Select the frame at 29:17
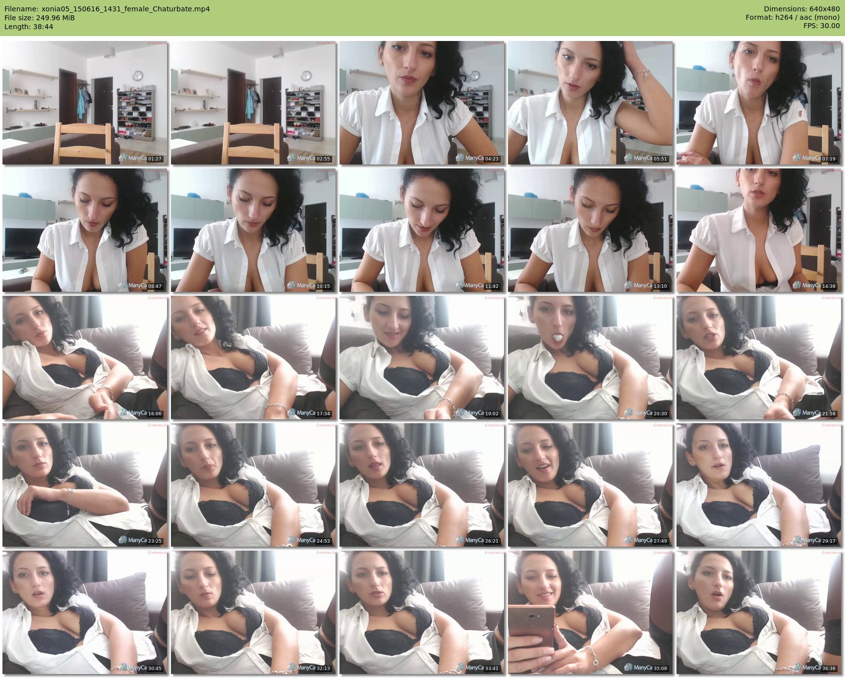The height and width of the screenshot is (678, 845). tap(759, 485)
